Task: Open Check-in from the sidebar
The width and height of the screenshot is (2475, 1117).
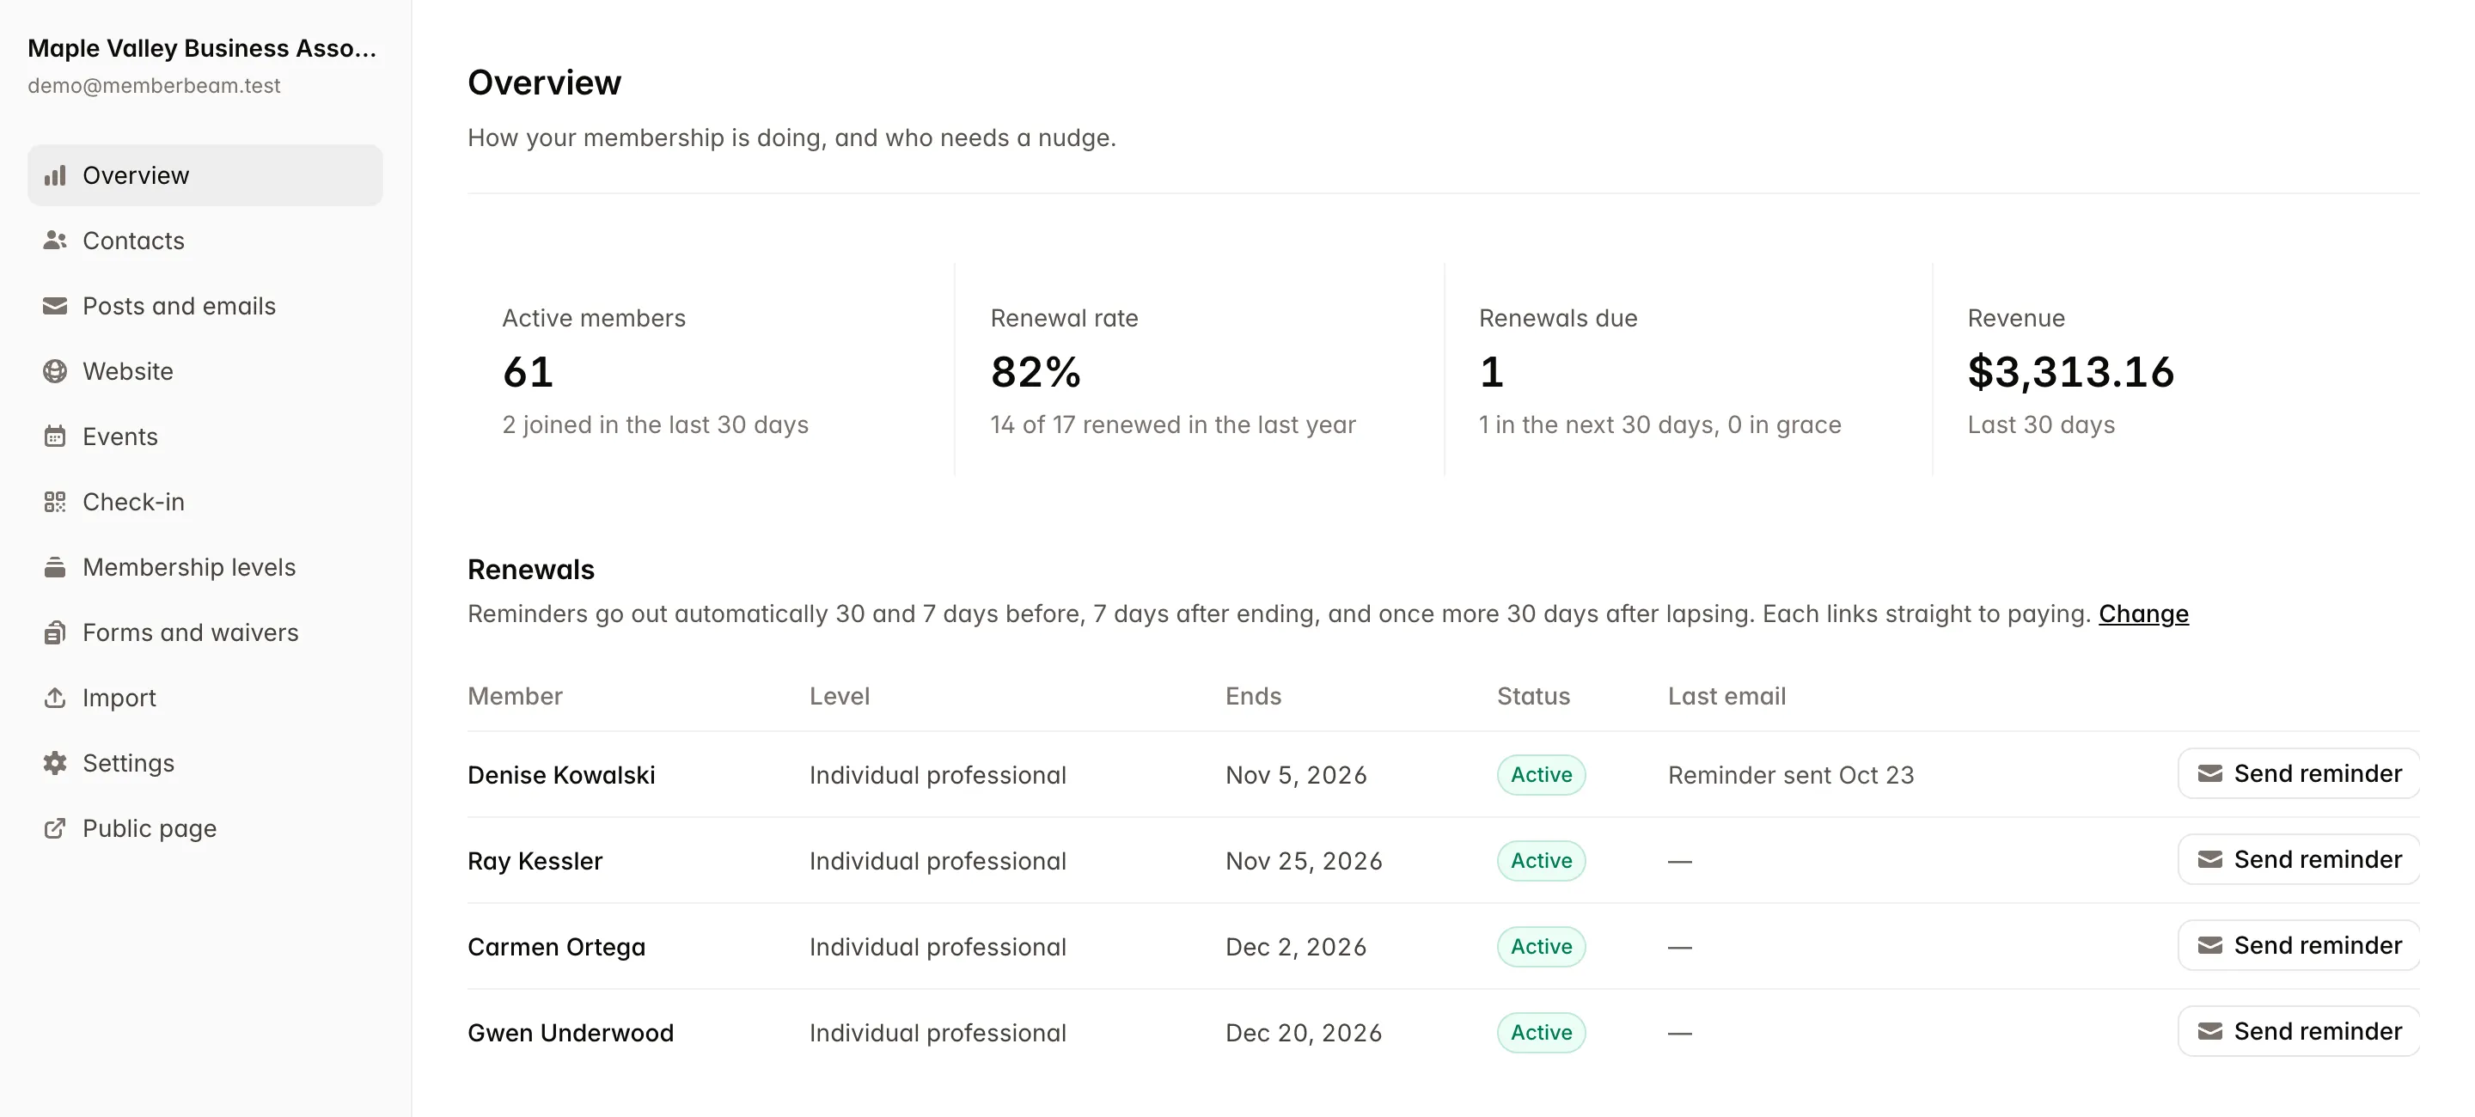Action: (205, 503)
